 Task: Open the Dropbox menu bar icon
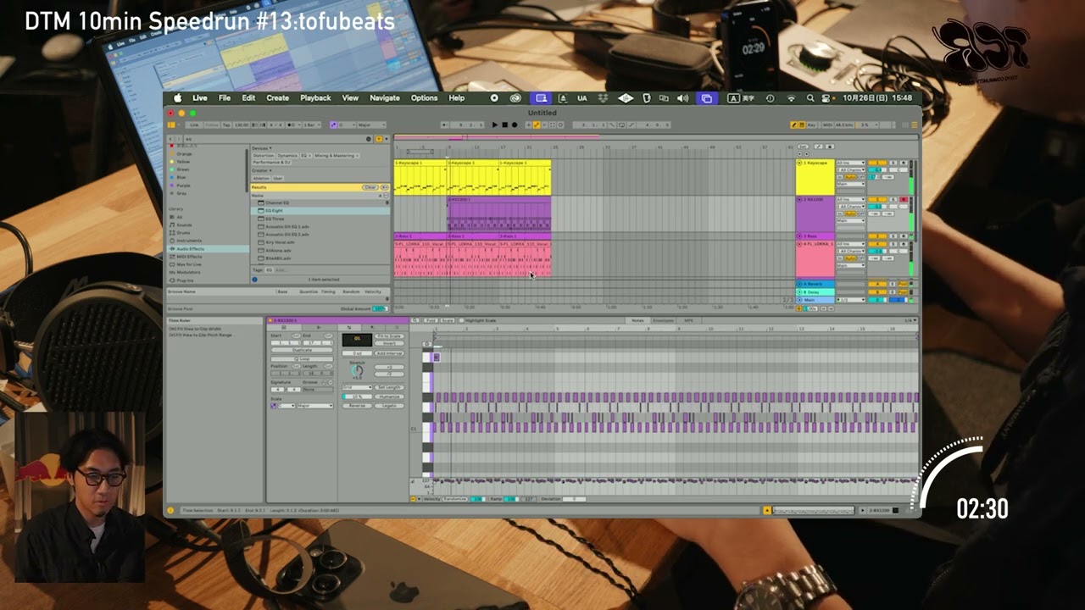[x=603, y=98]
